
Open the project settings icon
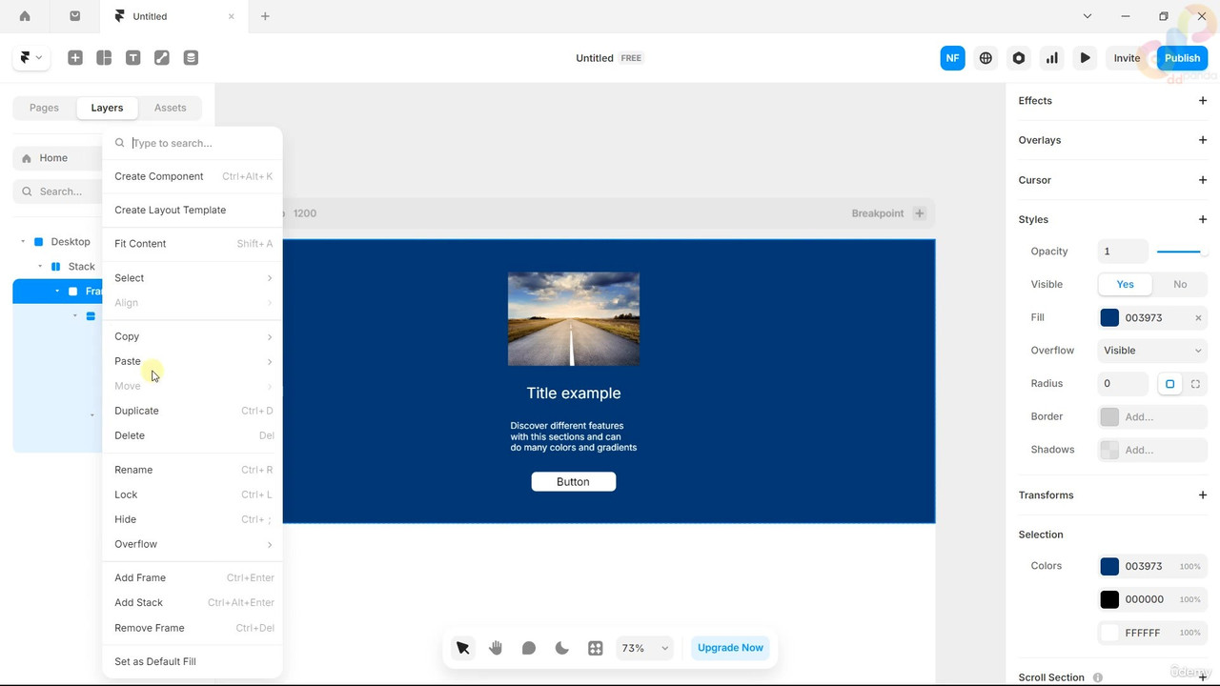click(1019, 58)
